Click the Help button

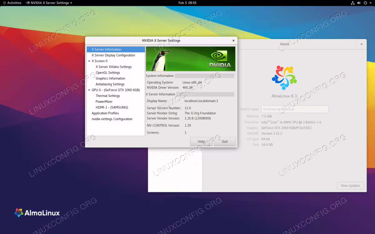pos(201,141)
